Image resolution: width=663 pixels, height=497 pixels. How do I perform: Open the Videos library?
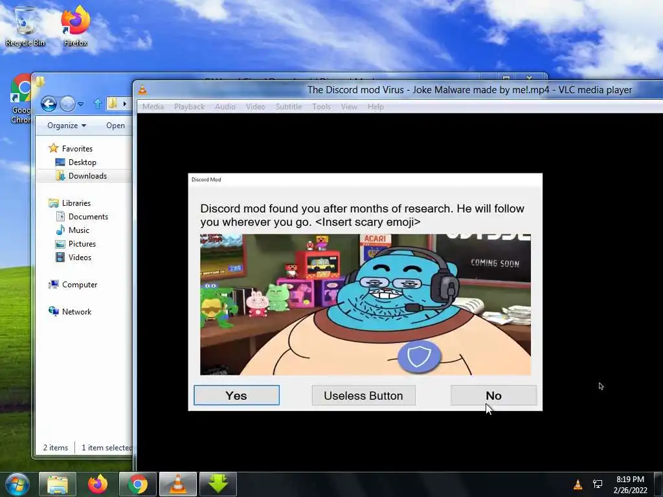tap(80, 258)
